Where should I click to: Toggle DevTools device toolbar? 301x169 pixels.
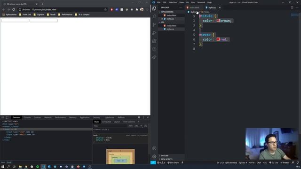point(7,117)
